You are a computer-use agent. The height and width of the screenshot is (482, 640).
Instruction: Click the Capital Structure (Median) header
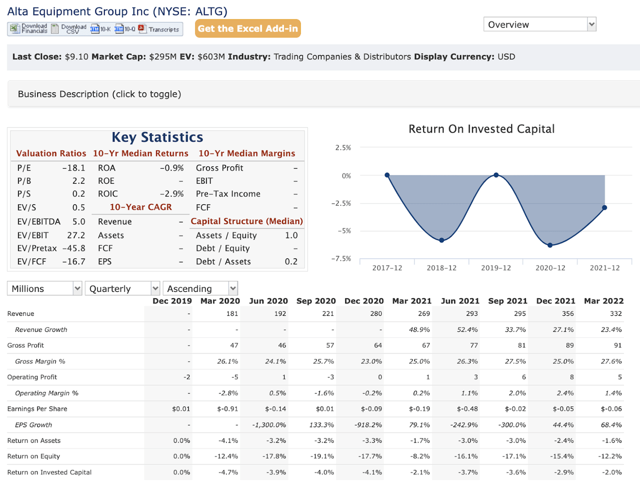pos(247,221)
